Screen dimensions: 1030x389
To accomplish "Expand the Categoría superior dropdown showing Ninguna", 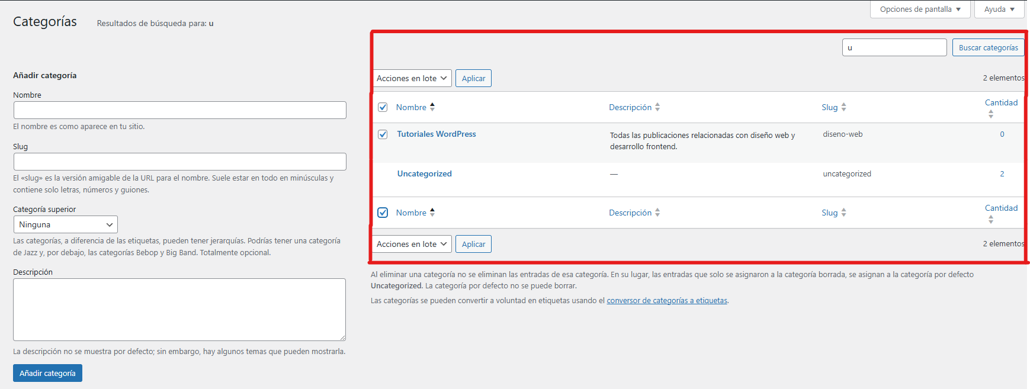I will (65, 224).
